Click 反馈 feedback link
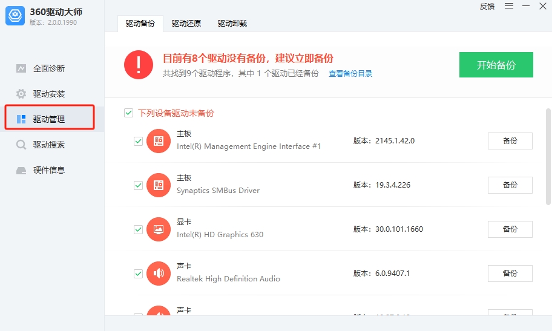This screenshot has height=331, width=552. tap(487, 6)
